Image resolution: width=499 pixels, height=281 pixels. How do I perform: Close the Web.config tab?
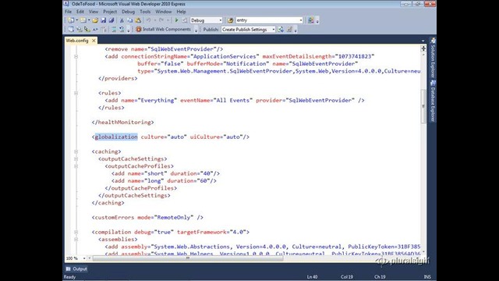tap(94, 41)
